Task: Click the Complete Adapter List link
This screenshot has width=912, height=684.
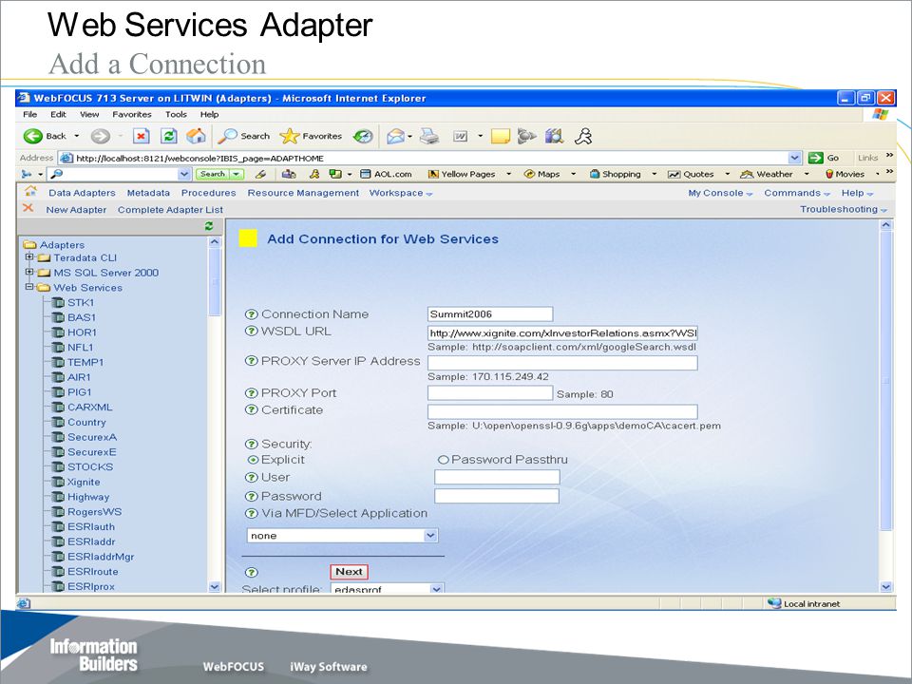Action: point(170,210)
